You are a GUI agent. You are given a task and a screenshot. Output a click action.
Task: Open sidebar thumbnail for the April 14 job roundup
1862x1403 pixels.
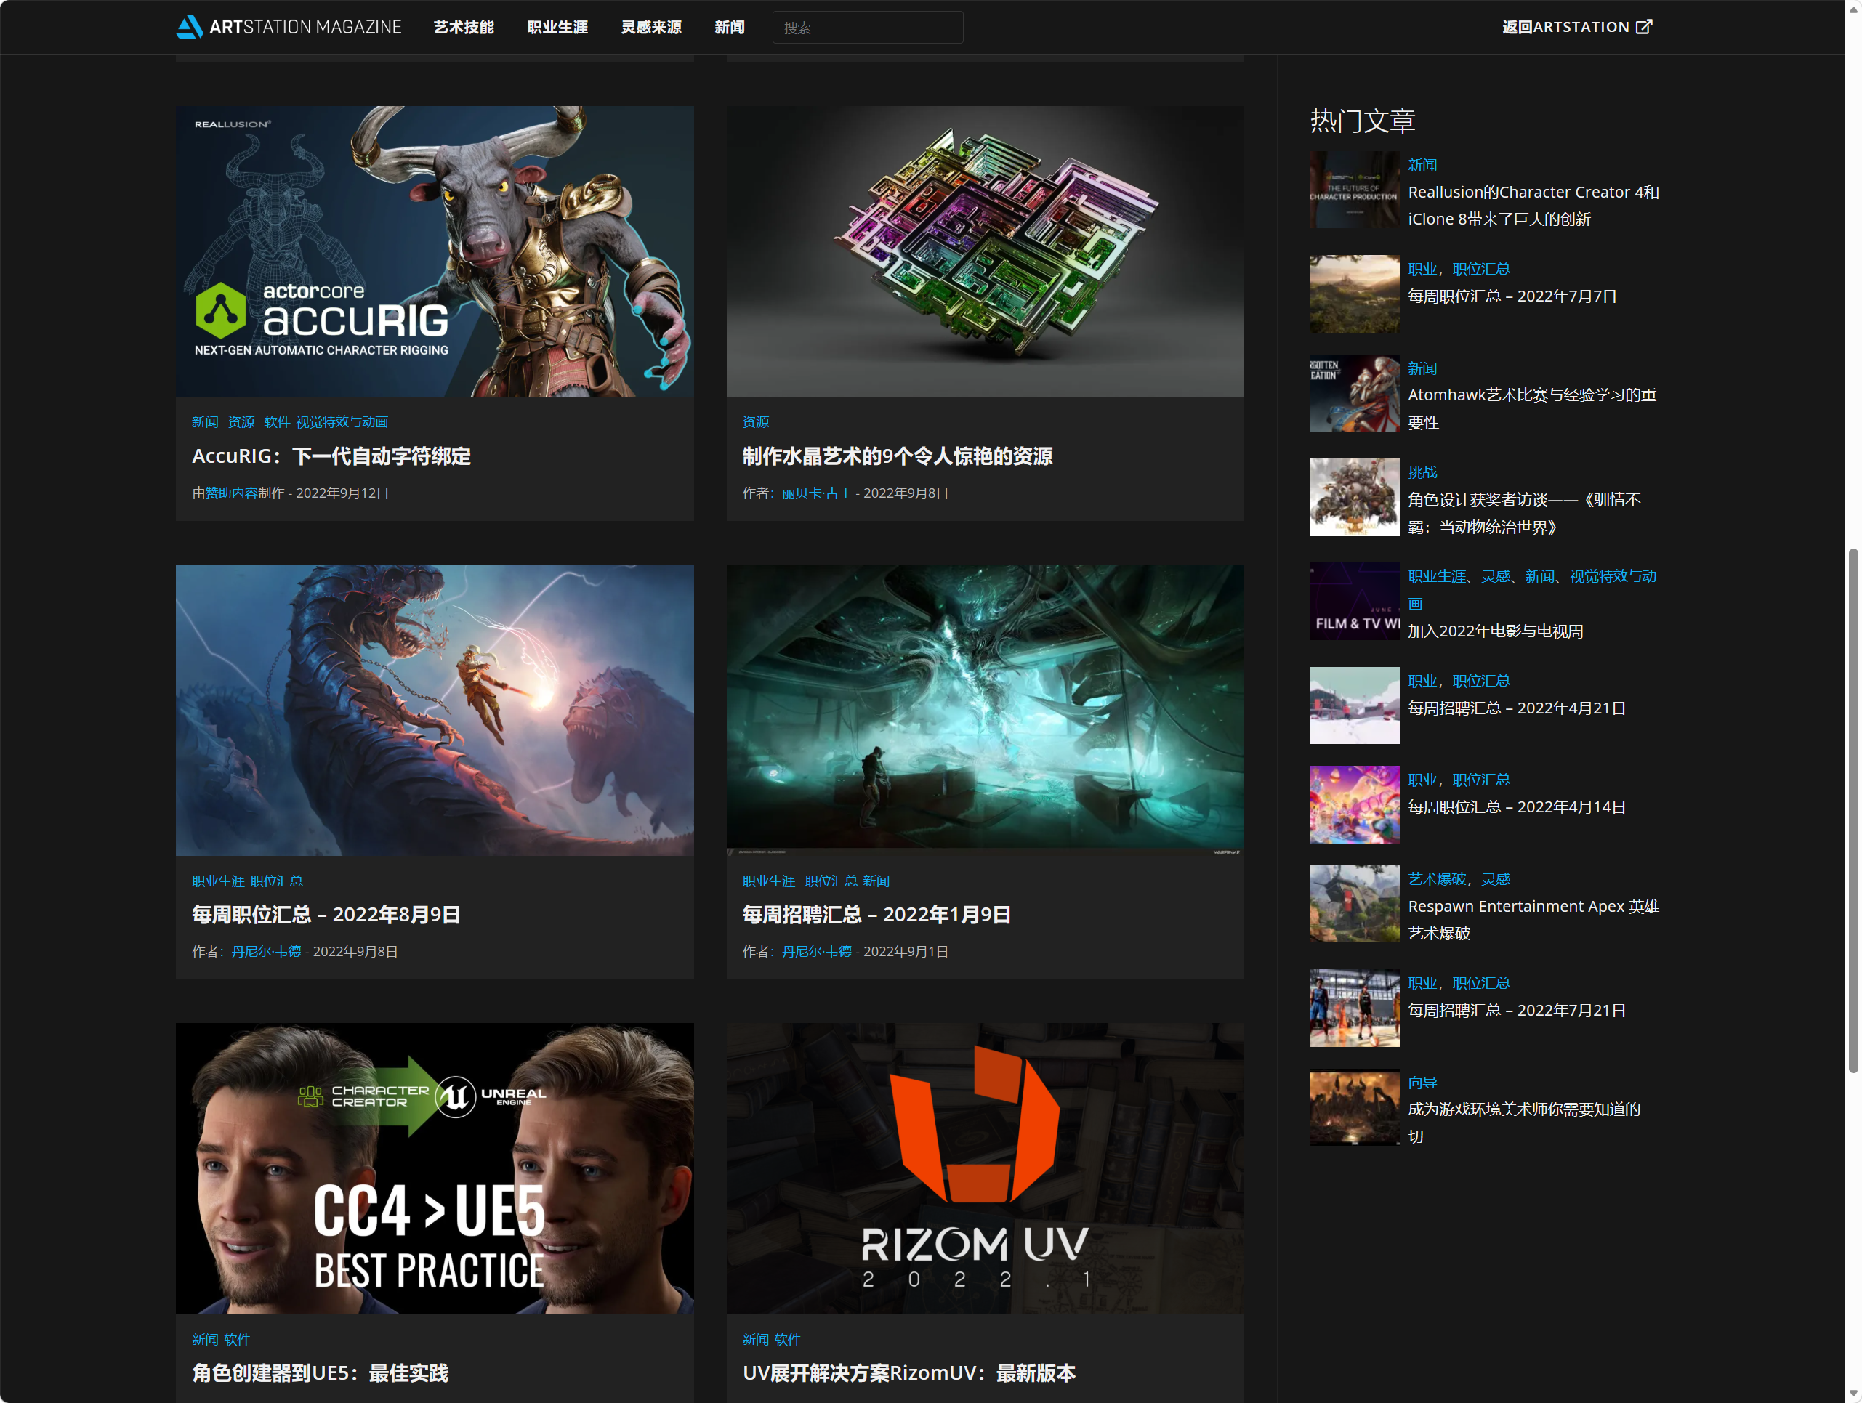(1353, 804)
